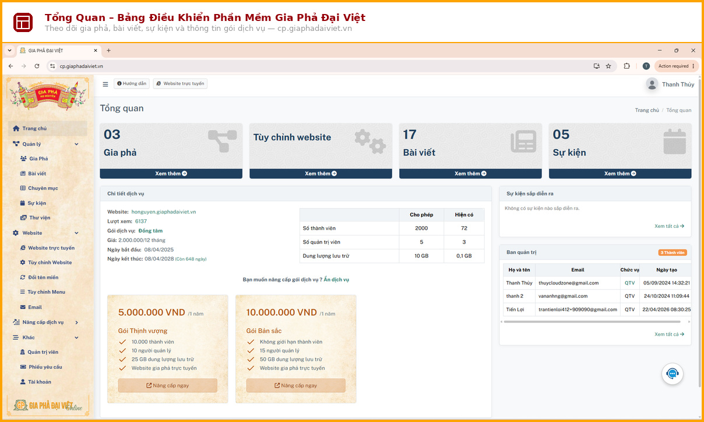Screen dimensions: 704x422
Task: Click Xem thêm under Gia phả card
Action: coord(171,174)
